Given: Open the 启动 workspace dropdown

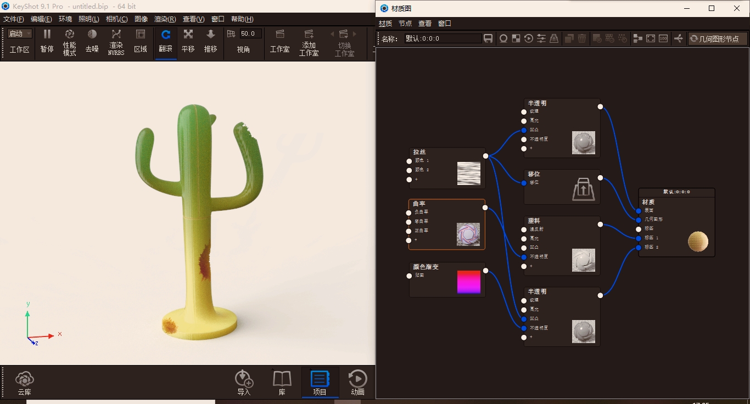Looking at the screenshot, I should 19,33.
